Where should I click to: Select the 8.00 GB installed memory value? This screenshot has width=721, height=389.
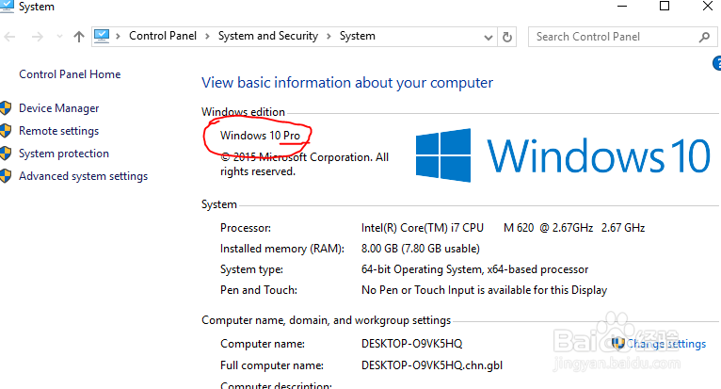[x=421, y=249]
